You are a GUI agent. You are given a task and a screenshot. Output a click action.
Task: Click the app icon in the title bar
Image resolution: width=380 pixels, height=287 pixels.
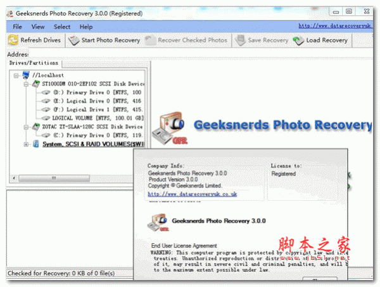(x=10, y=13)
